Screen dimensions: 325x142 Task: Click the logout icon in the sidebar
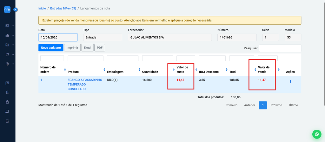tap(7, 121)
